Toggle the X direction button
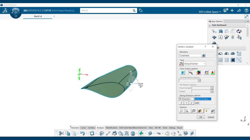250x140 pixels. click(182, 103)
